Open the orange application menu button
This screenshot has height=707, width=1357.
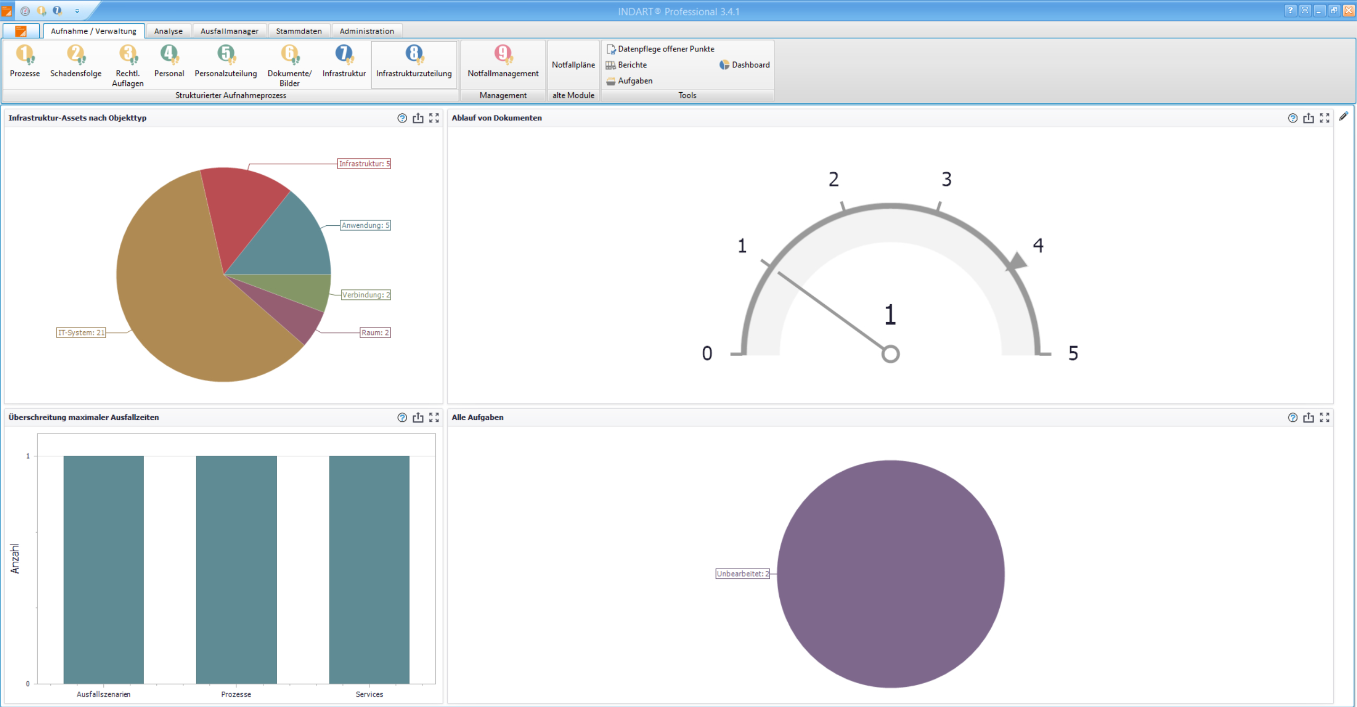tap(21, 31)
